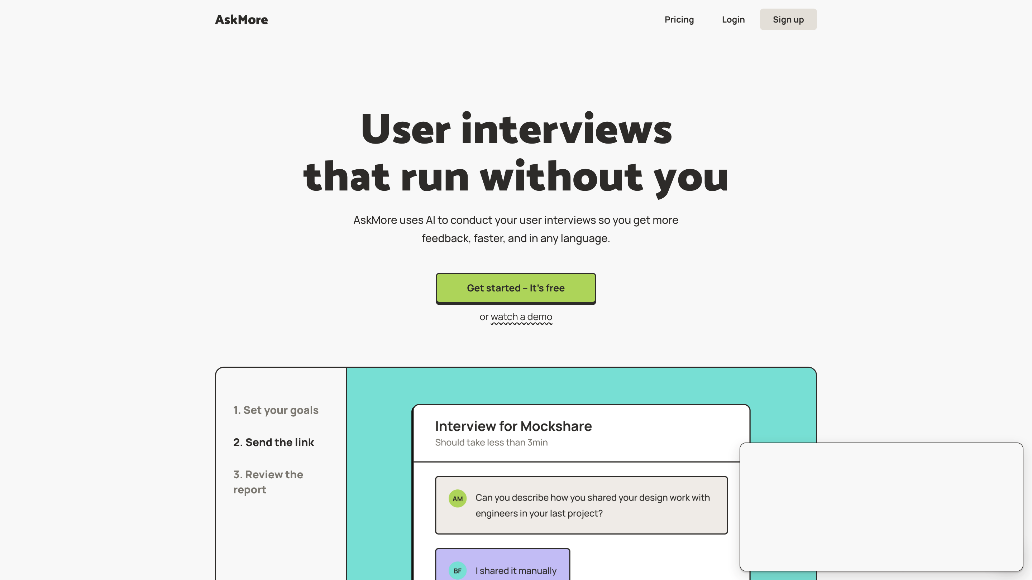This screenshot has height=580, width=1032.
Task: Click the teal BF avatar icon
Action: pyautogui.click(x=457, y=570)
